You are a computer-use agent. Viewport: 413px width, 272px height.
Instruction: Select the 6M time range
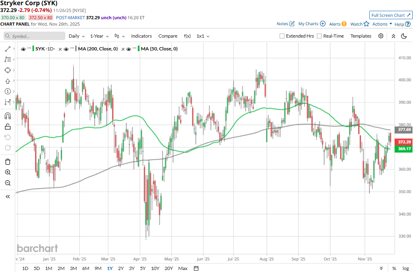coord(86,268)
